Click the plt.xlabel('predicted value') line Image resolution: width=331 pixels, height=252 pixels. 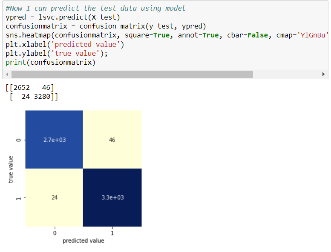65,44
